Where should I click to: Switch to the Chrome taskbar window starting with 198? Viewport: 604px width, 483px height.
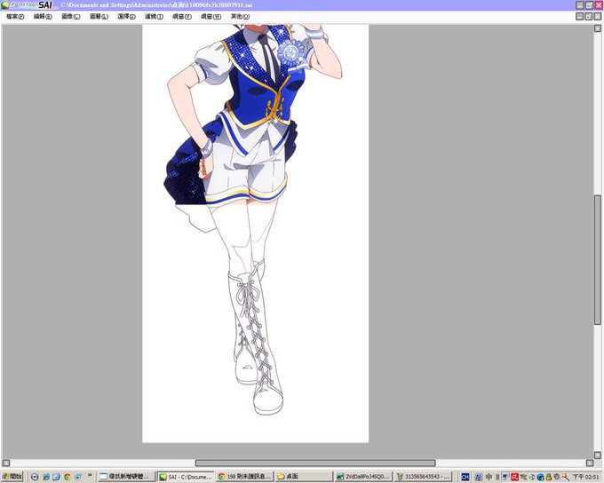tap(244, 477)
